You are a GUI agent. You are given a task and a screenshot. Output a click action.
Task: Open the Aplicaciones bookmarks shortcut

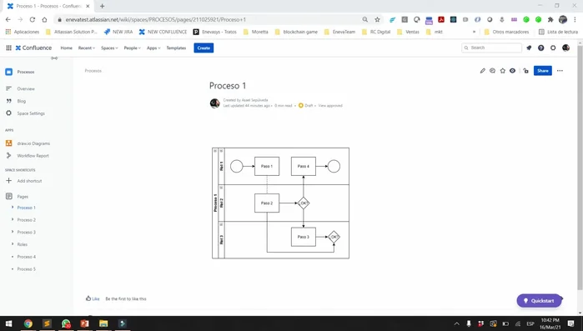(x=23, y=32)
